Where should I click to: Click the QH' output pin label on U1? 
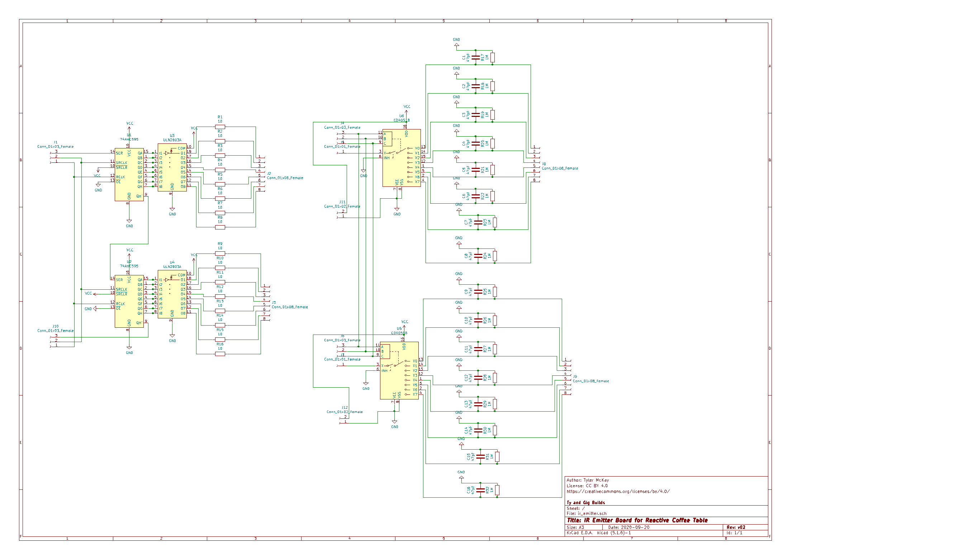coord(139,196)
